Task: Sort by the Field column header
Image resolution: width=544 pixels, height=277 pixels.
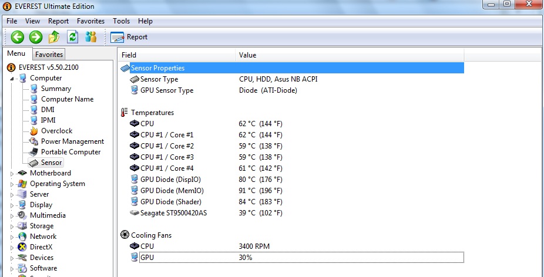Action: coord(176,55)
